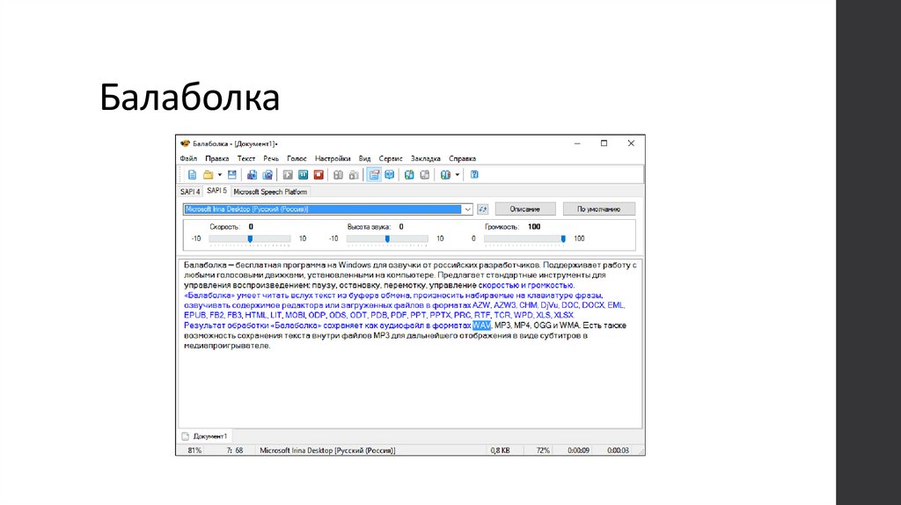The image size is (901, 505).
Task: Click the Описание button
Action: click(525, 209)
